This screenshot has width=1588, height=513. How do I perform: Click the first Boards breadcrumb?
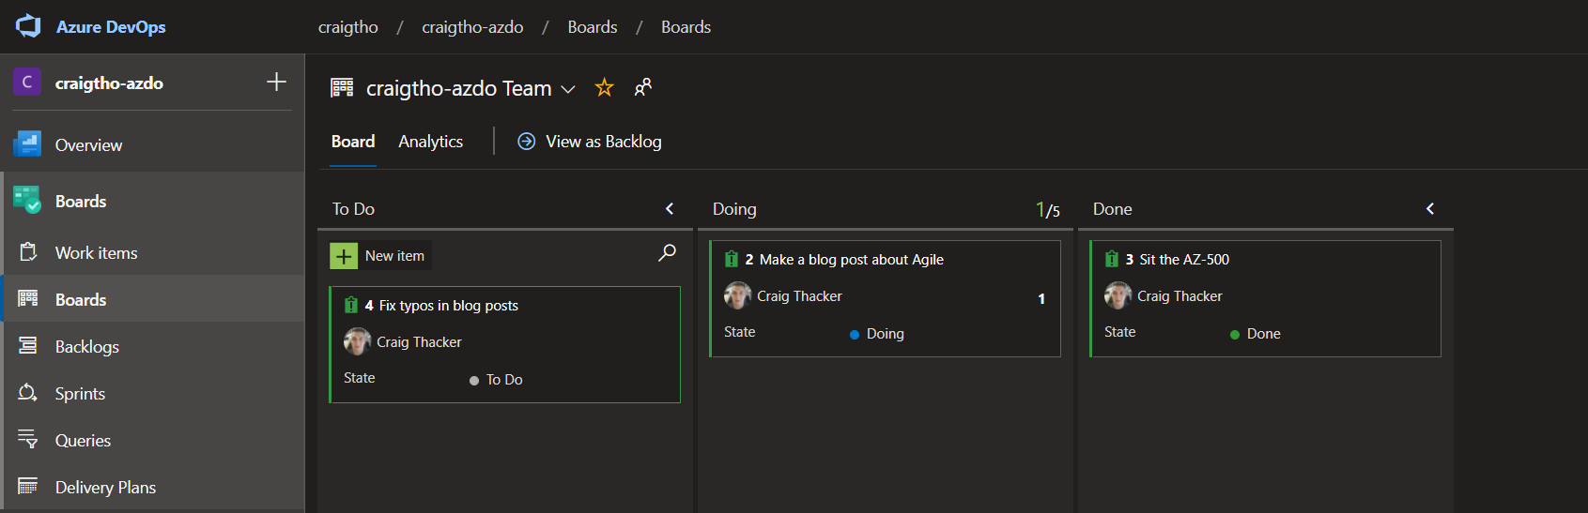tap(593, 27)
